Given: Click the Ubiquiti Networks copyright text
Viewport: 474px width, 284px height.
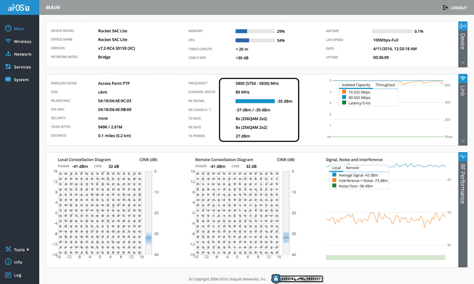Looking at the screenshot, I should [228, 279].
